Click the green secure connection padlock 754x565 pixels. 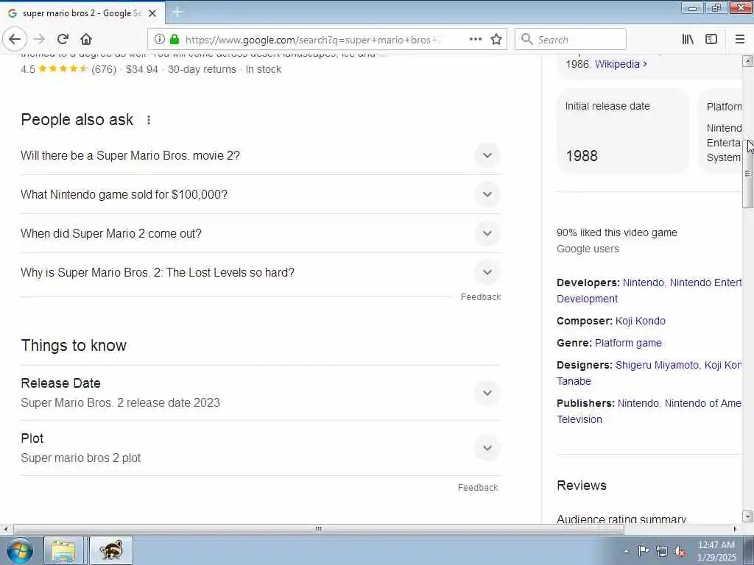point(175,40)
